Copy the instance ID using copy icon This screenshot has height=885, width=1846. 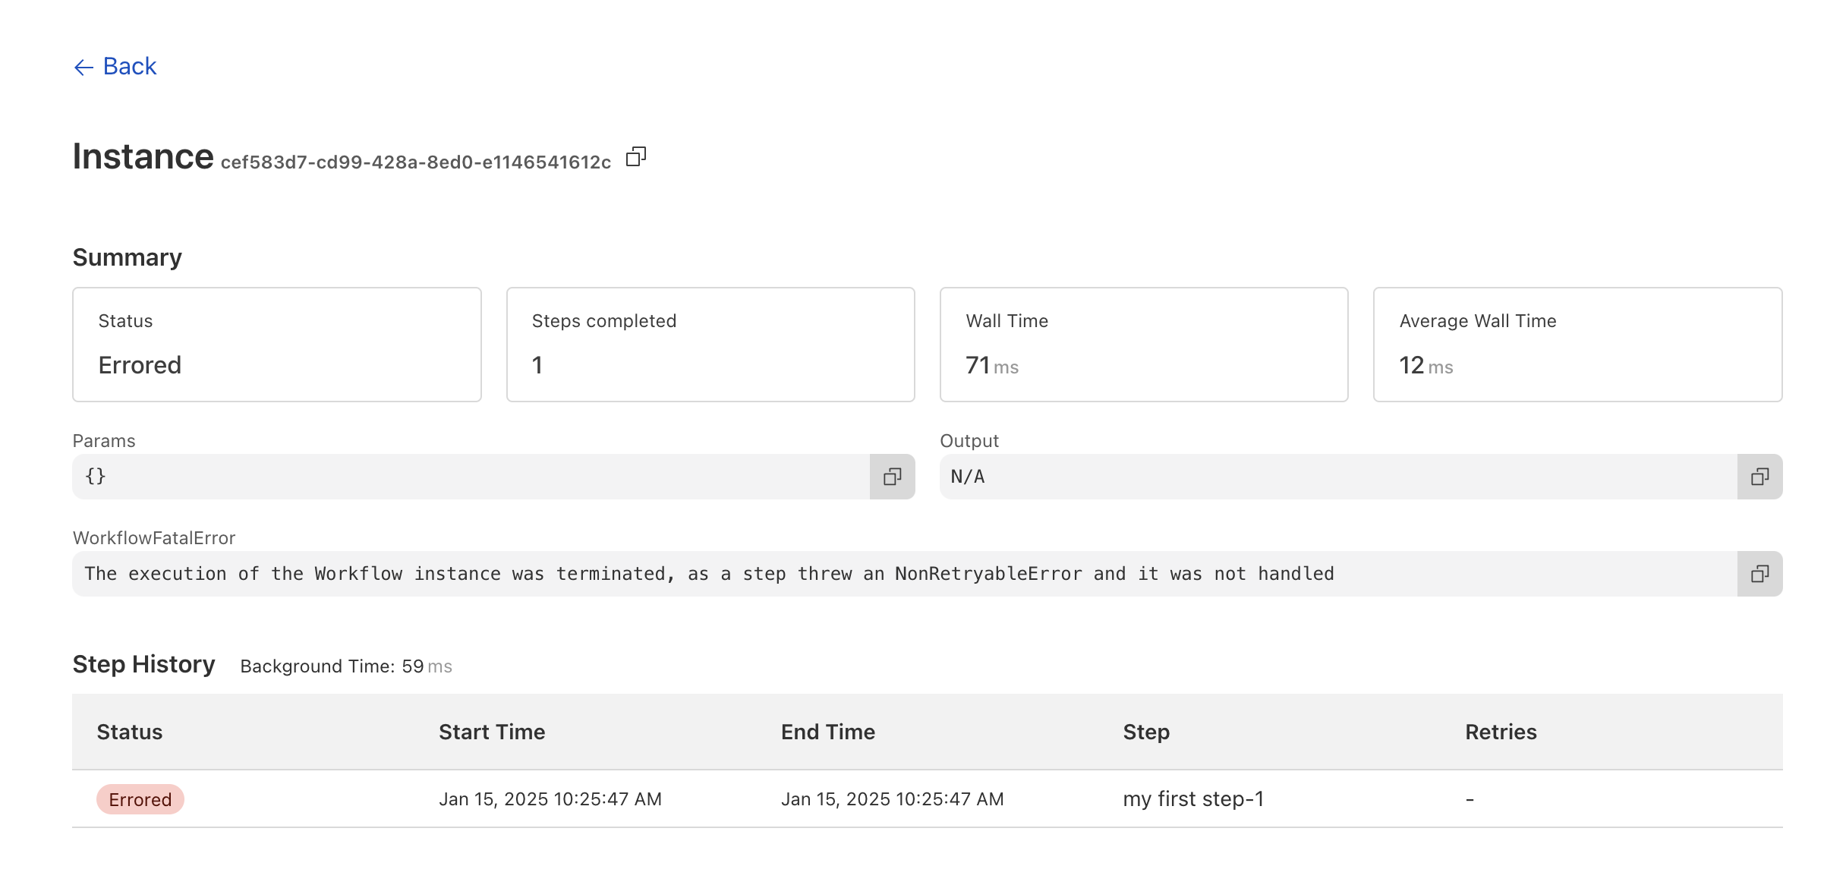pos(635,157)
